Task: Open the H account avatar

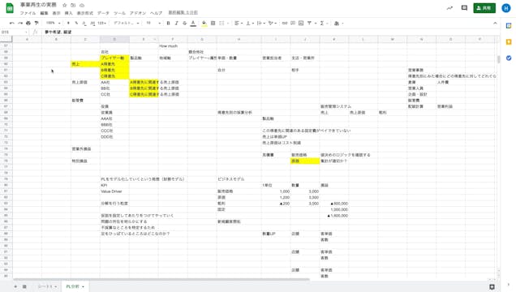Action: click(x=506, y=8)
